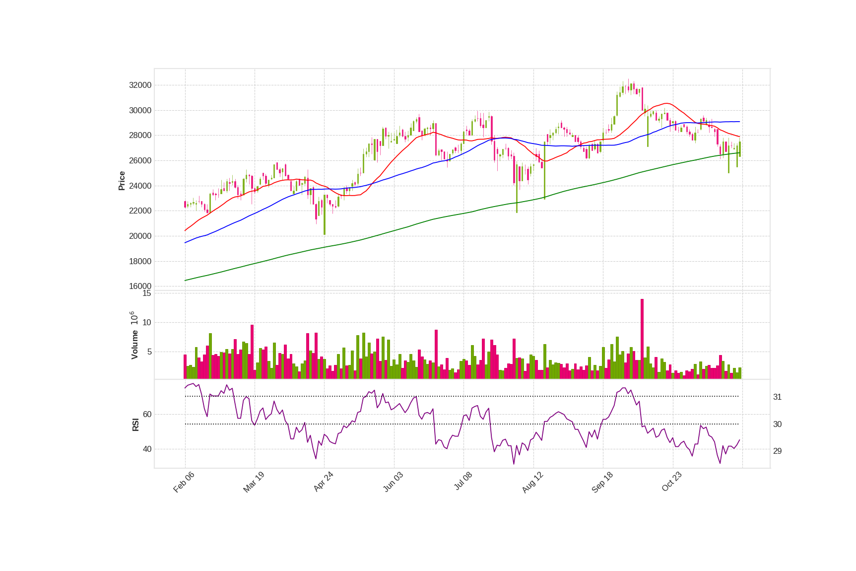The height and width of the screenshot is (571, 856).
Task: Click the Feb 06 date label
Action: point(184,482)
